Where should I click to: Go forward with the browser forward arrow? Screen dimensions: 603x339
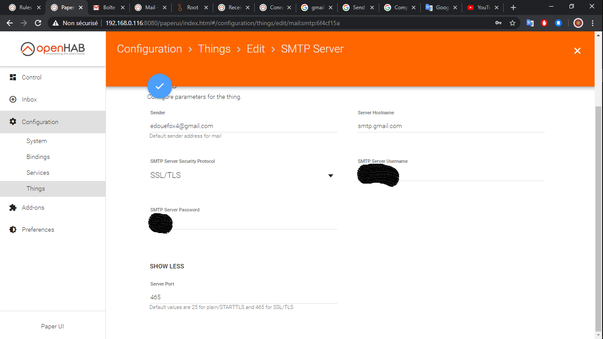pyautogui.click(x=24, y=23)
